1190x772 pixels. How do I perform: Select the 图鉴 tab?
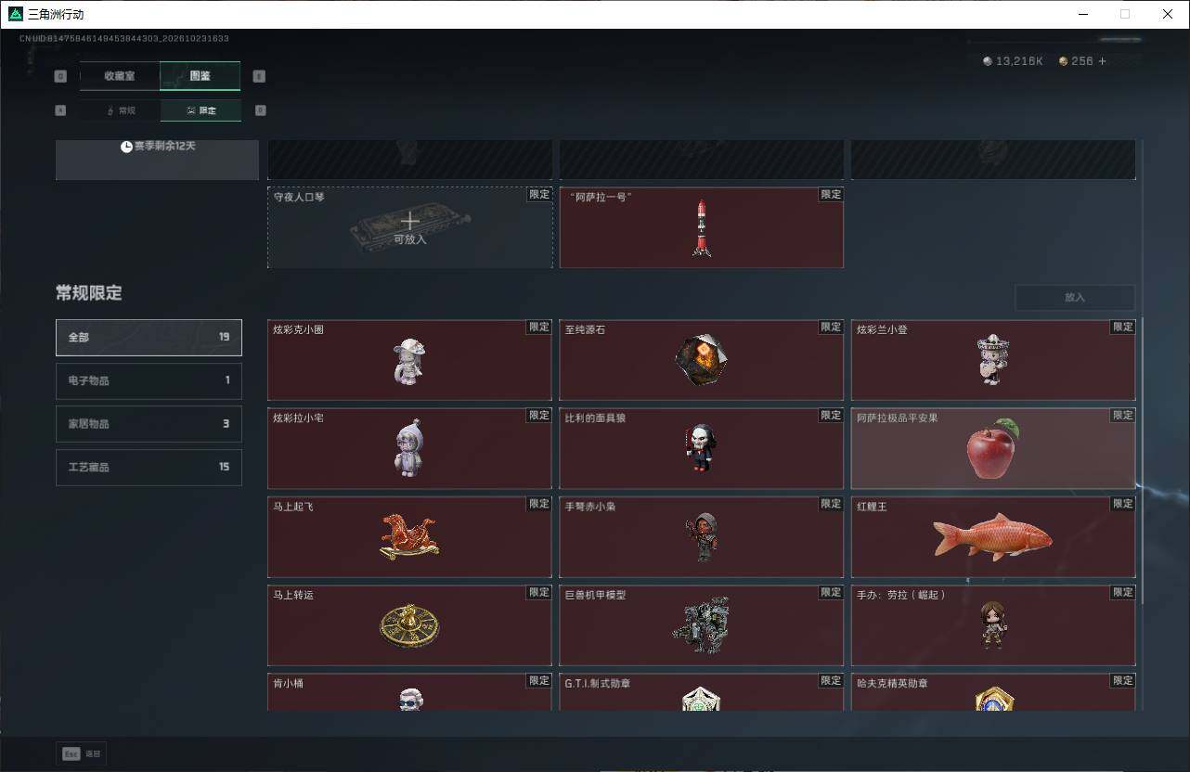pyautogui.click(x=200, y=76)
